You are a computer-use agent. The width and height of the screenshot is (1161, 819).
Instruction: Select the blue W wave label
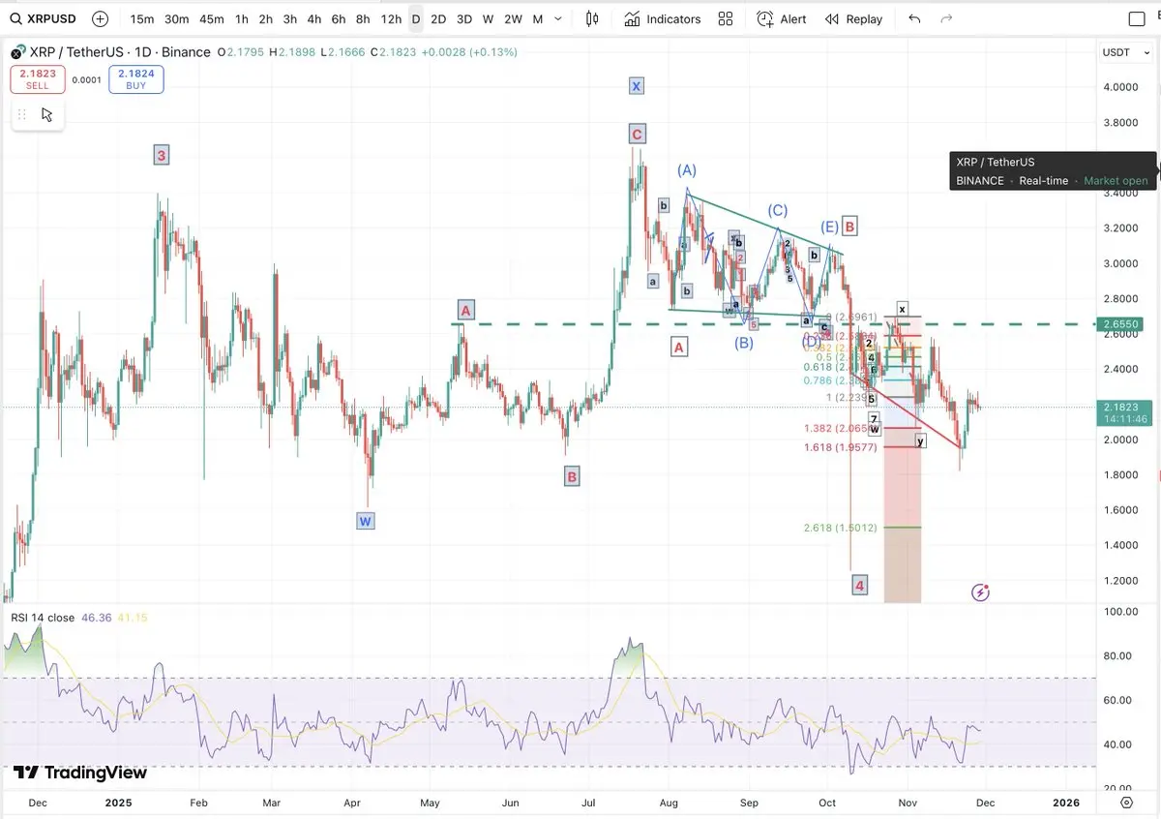click(x=365, y=521)
